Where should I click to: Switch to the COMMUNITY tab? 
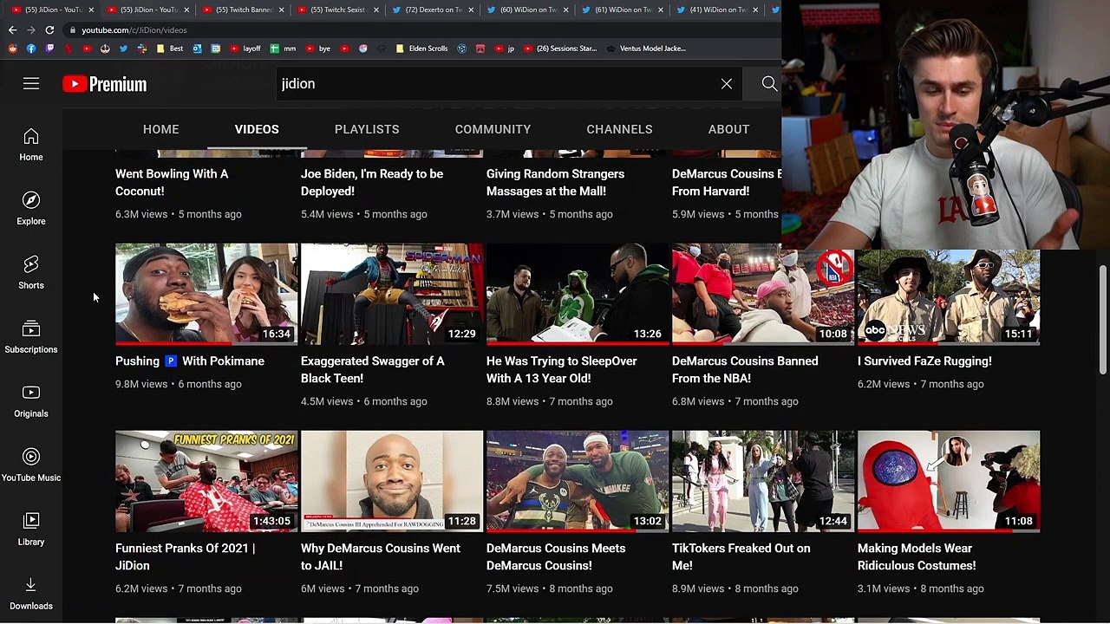(x=493, y=129)
